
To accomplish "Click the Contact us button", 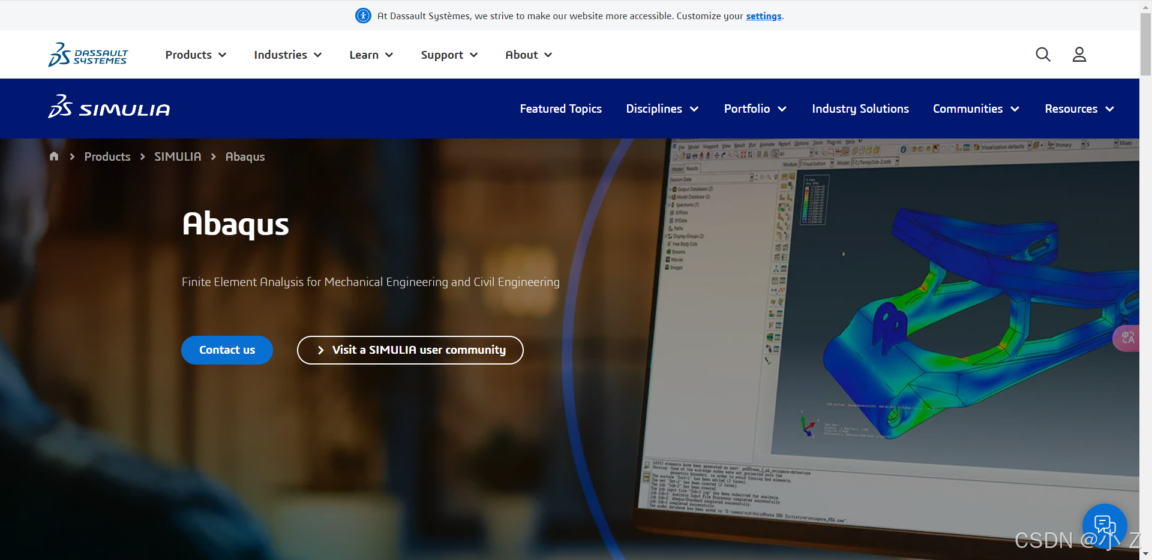I will [227, 350].
